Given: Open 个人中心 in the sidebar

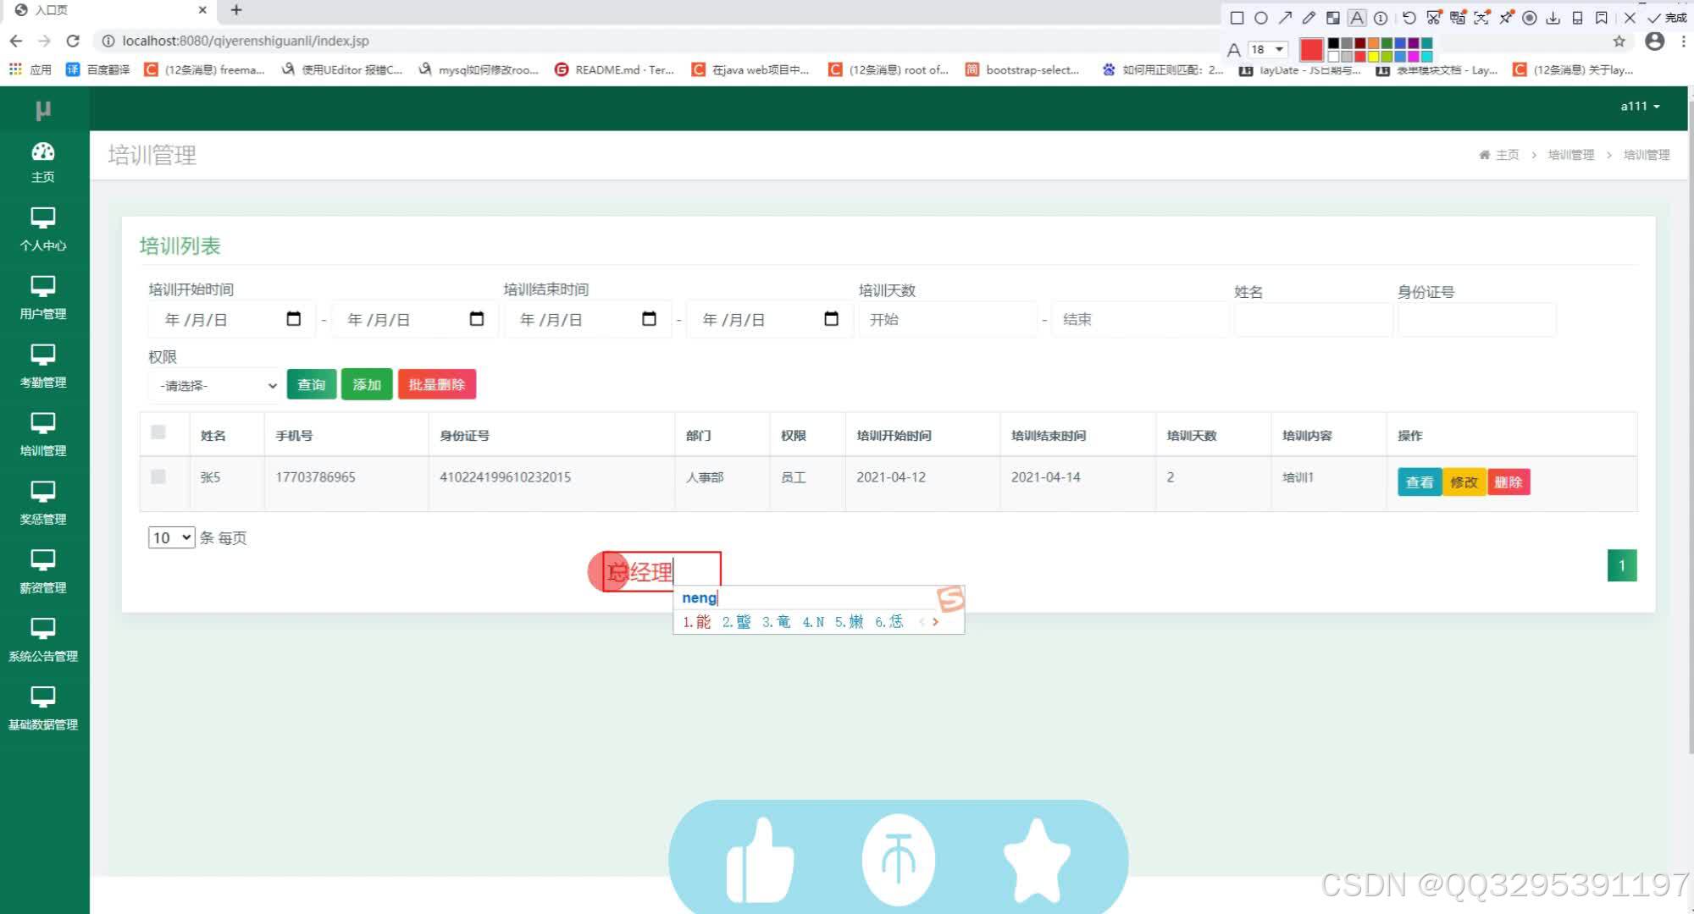Looking at the screenshot, I should coord(43,230).
